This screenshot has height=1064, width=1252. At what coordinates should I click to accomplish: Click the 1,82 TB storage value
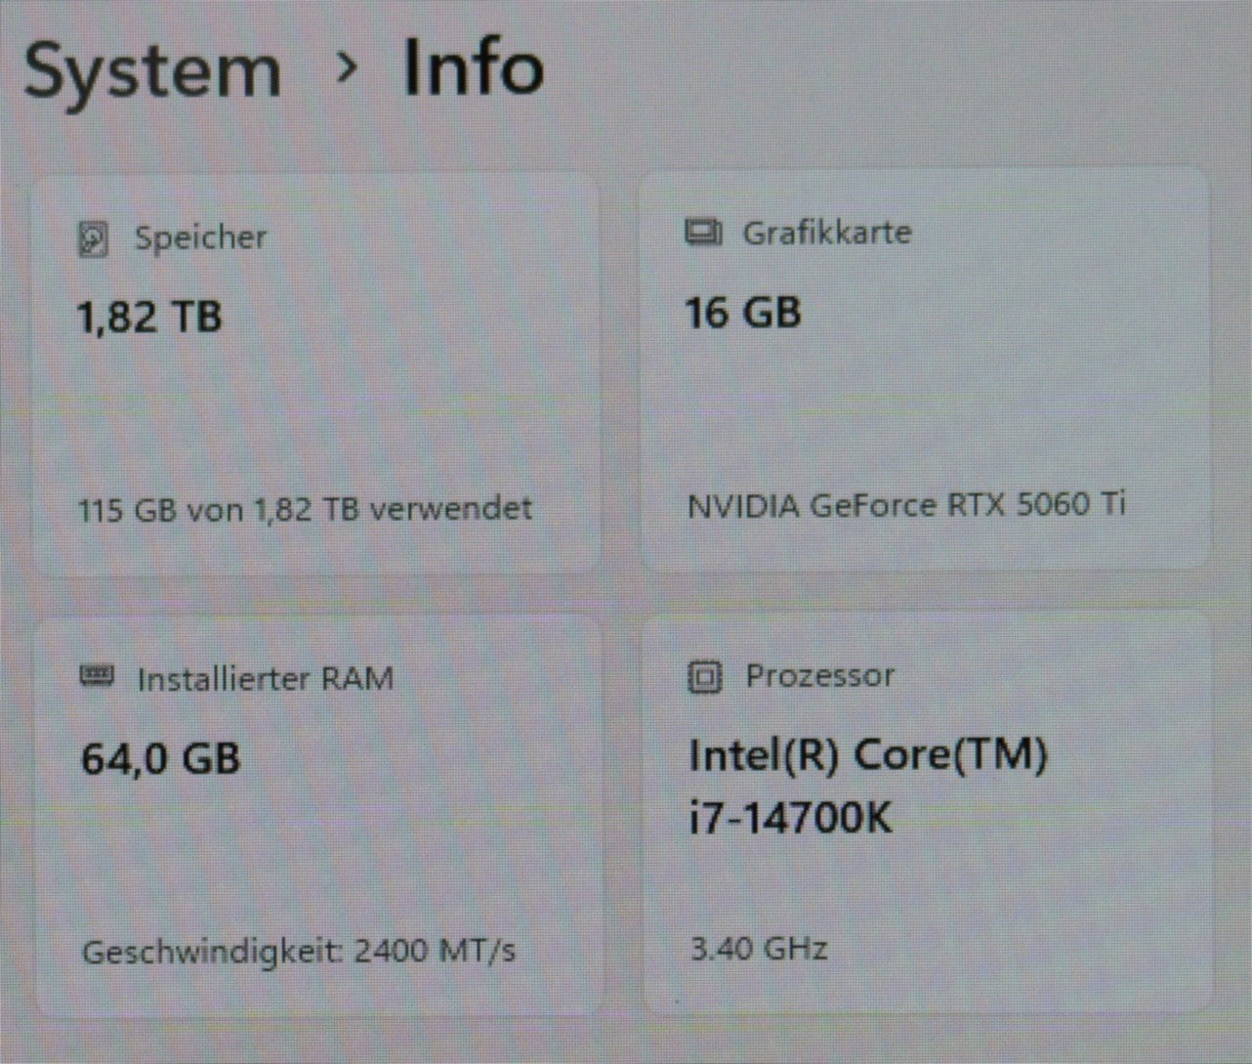[150, 318]
